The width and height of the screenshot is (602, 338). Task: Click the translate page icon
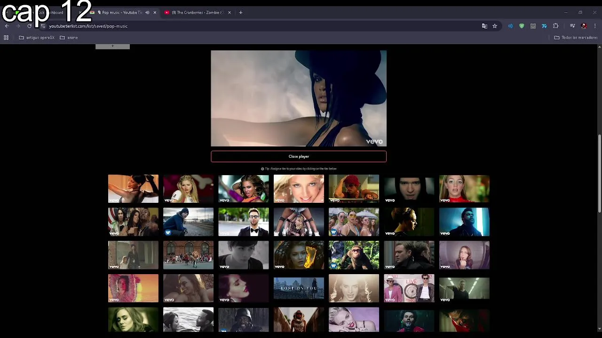click(484, 26)
